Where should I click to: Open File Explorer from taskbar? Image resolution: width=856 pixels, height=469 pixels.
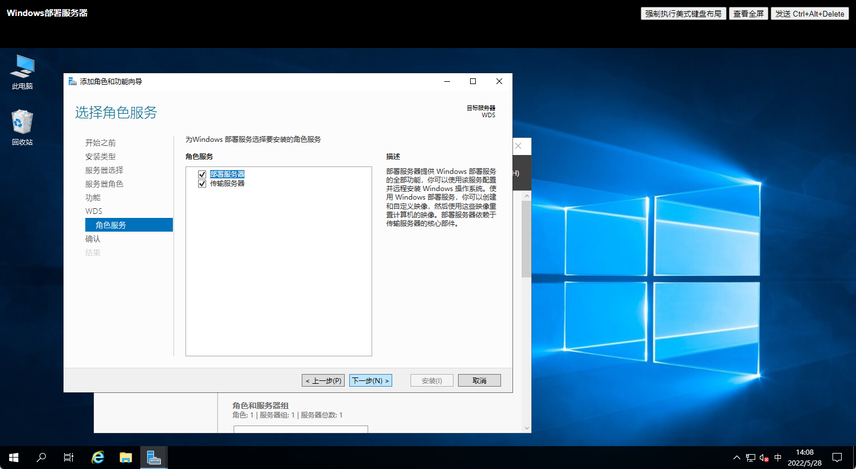[126, 458]
